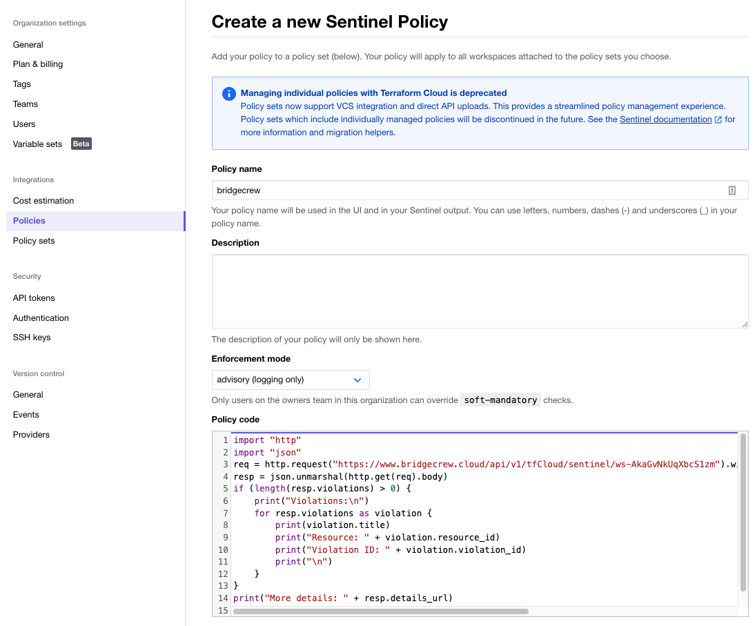The width and height of the screenshot is (755, 626).
Task: Click the 'Description' field label
Action: (235, 243)
